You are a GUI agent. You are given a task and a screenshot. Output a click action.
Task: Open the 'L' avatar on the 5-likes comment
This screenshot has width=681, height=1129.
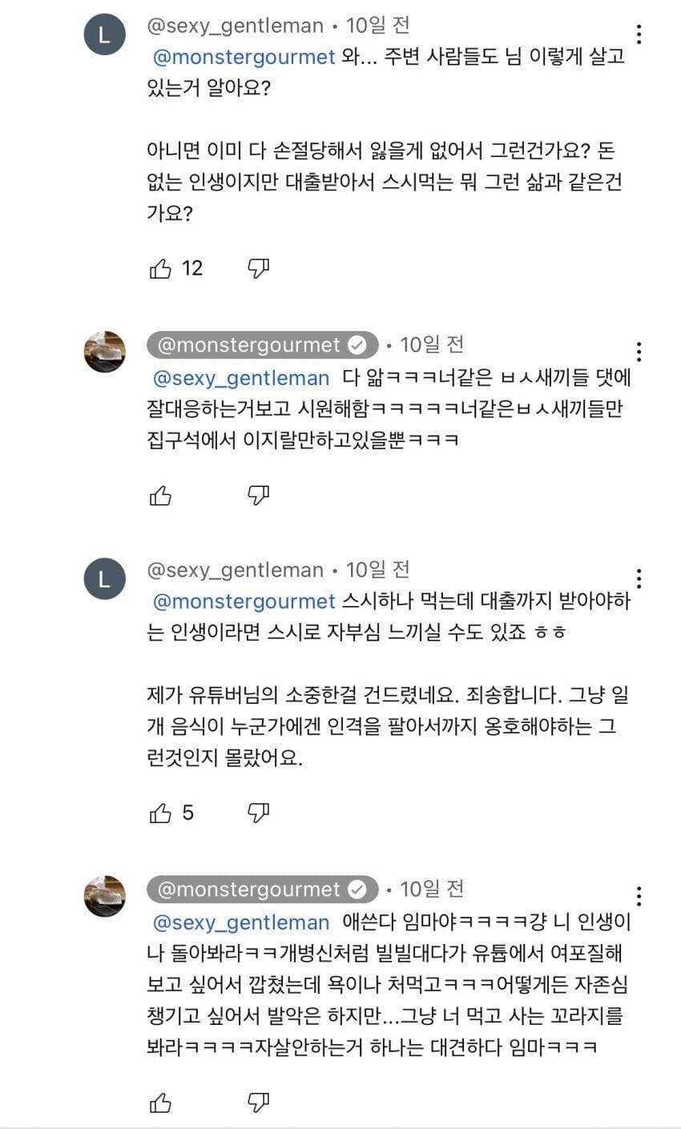click(104, 579)
